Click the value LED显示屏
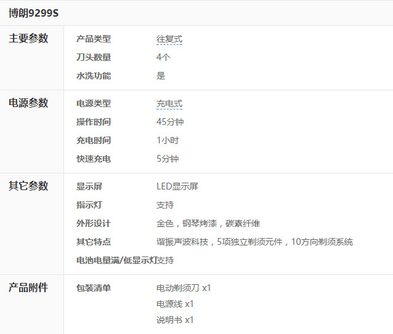This screenshot has height=334, width=393. 177,186
